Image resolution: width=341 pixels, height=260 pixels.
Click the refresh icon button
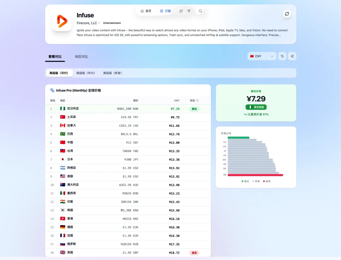(287, 14)
